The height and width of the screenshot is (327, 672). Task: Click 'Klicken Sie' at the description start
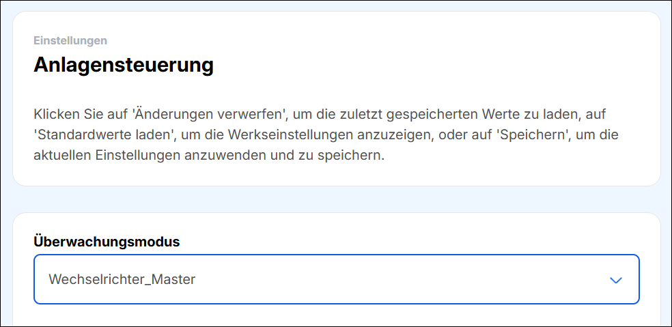[65, 114]
